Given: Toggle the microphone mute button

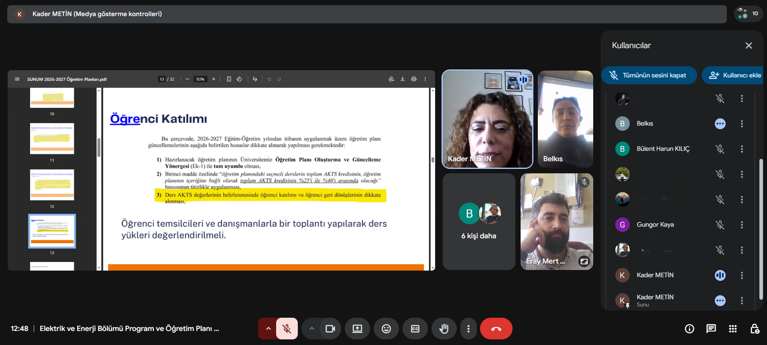Looking at the screenshot, I should pos(287,329).
